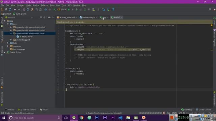Open the Build menu
This screenshot has height=121, width=216.
pyautogui.click(x=52, y=5)
